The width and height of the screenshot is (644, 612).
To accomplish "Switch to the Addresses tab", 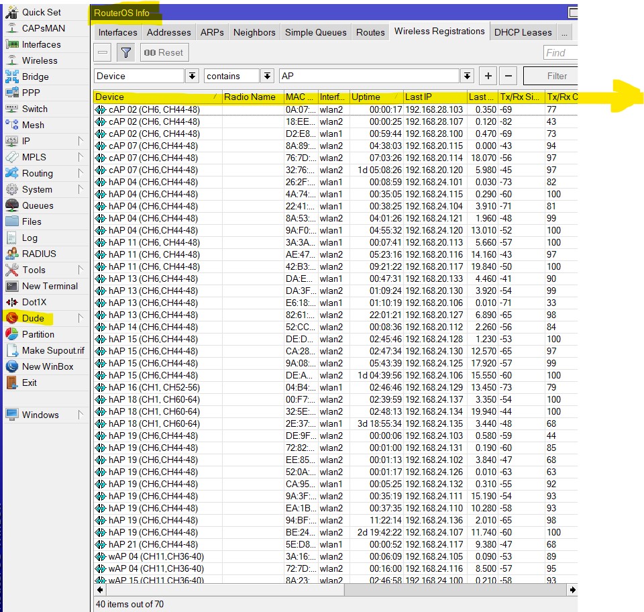I will point(169,32).
